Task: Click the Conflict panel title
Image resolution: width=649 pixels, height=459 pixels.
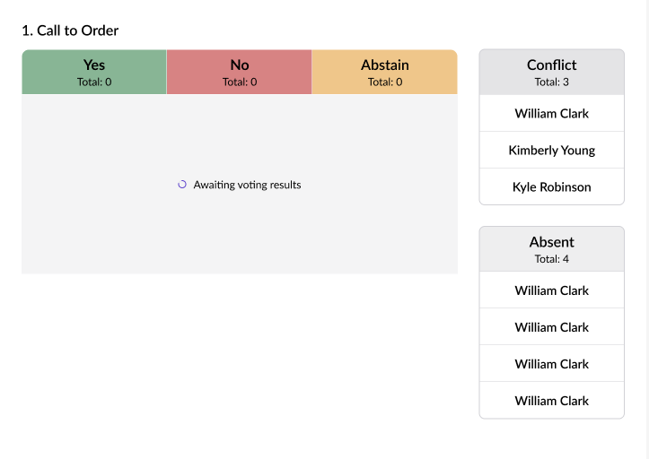Action: [551, 65]
